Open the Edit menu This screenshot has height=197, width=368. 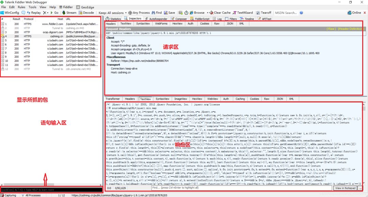[12, 7]
